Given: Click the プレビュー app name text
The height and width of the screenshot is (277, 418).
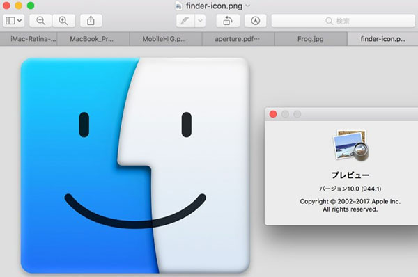Looking at the screenshot, I should 350,175.
